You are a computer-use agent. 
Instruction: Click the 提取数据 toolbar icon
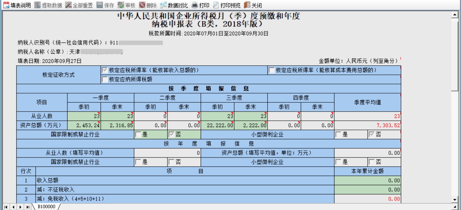click(38, 5)
